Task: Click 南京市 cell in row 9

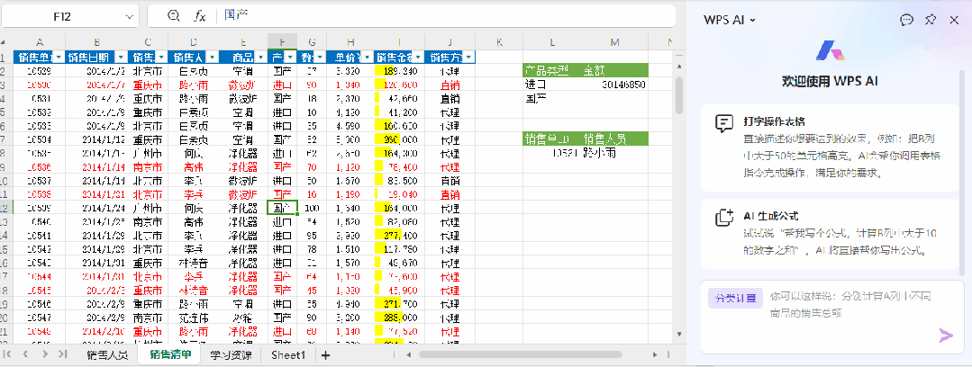Action: (148, 167)
